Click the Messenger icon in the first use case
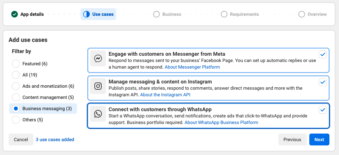Viewport: 339px width, 155px height. click(x=98, y=58)
